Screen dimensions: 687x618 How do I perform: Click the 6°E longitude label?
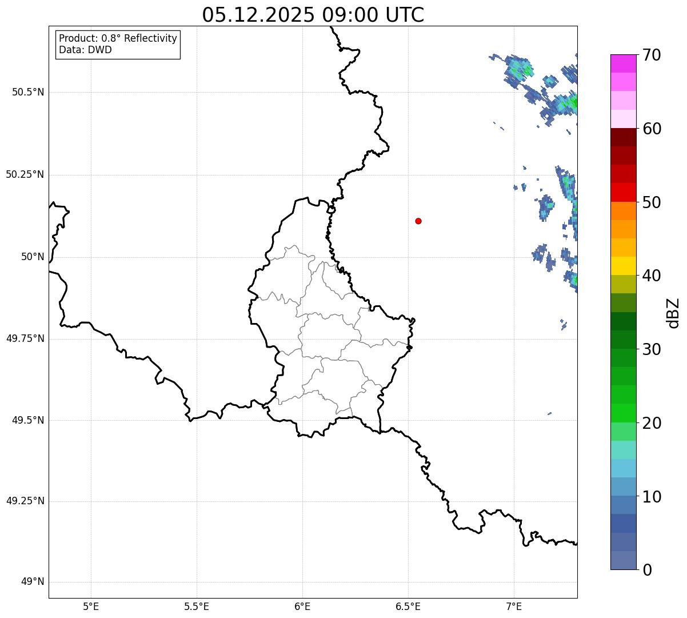coord(302,606)
